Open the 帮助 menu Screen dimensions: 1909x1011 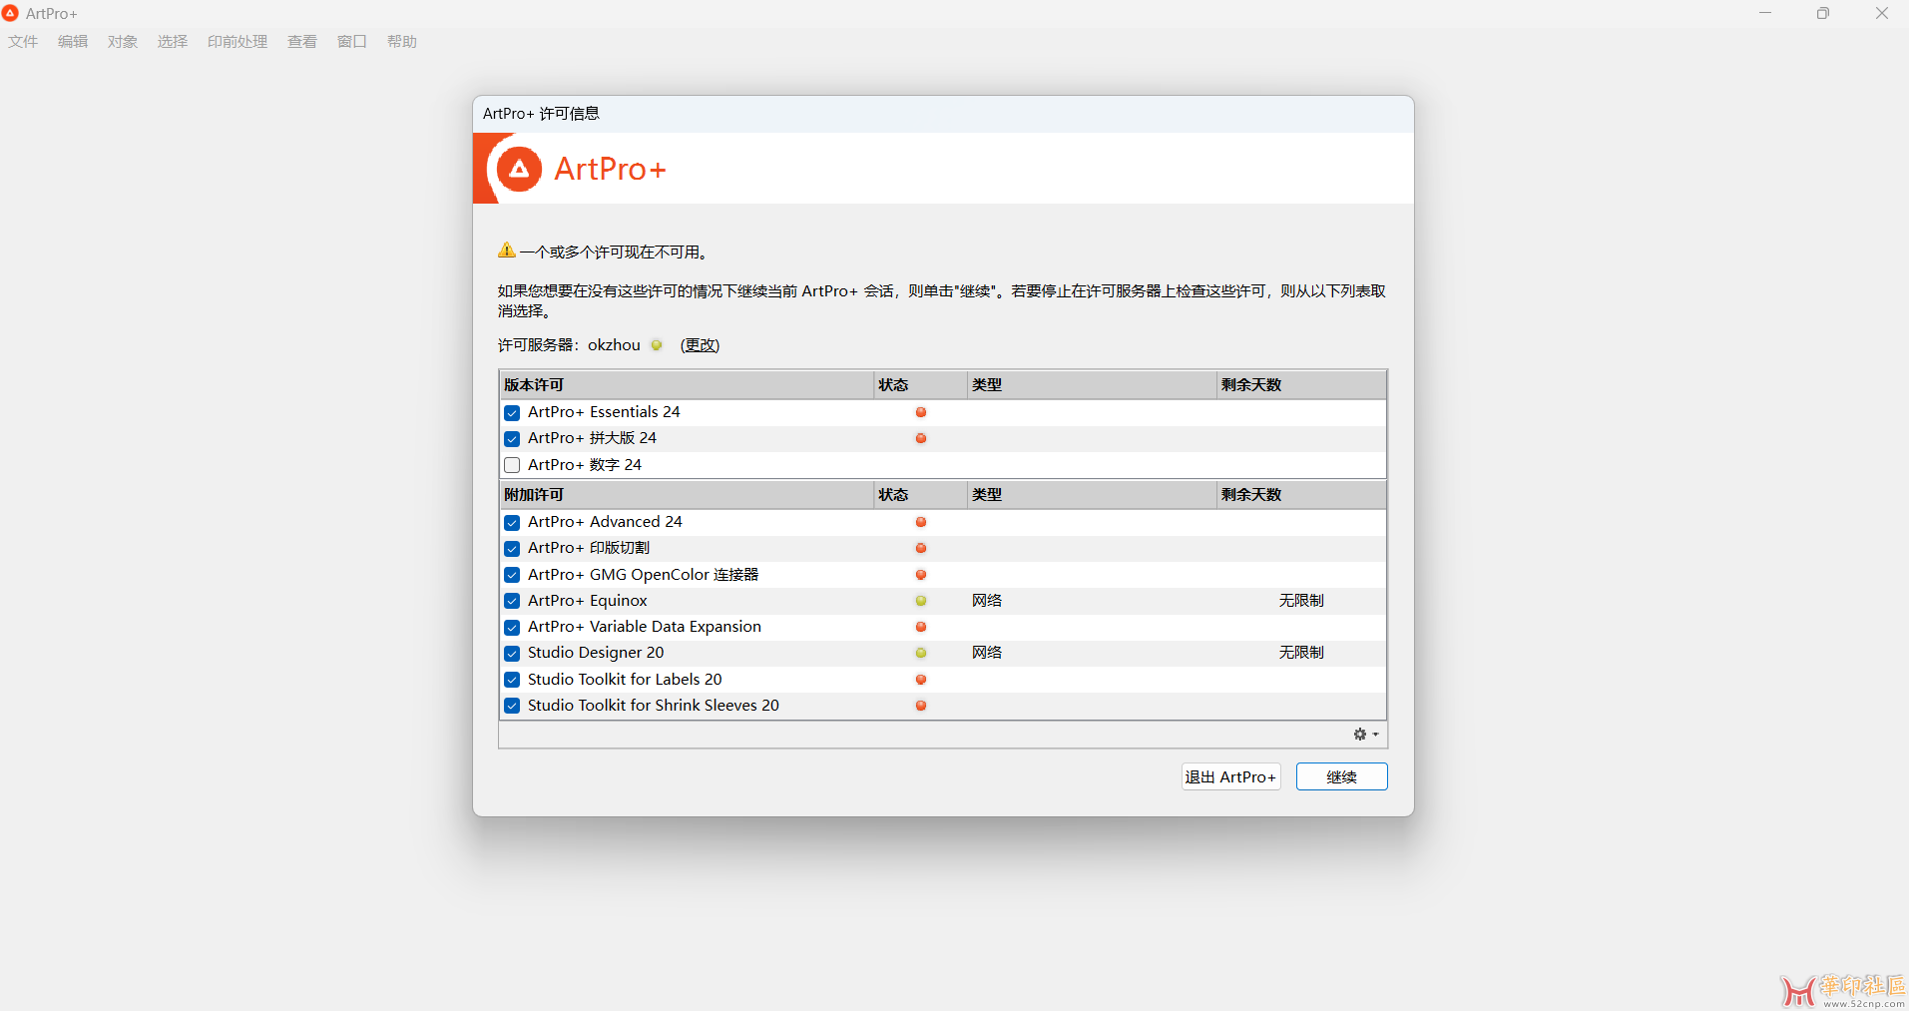402,42
